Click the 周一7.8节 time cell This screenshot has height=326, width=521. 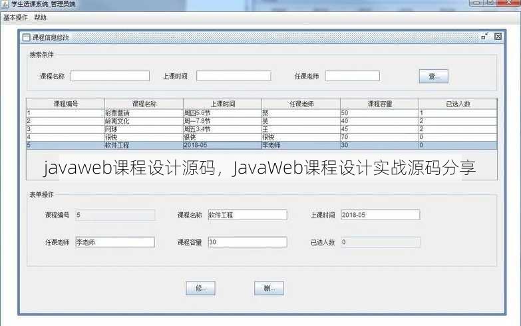223,121
